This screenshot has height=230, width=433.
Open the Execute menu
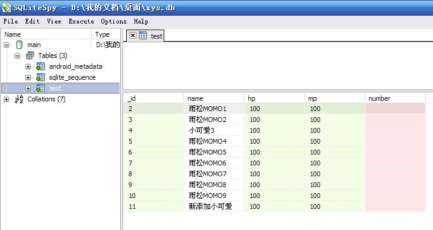[81, 21]
